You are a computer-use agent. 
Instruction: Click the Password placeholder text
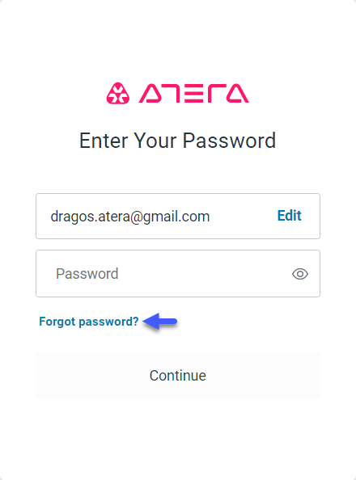pos(87,273)
